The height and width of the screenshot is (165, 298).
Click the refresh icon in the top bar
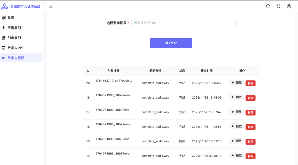[x=268, y=6]
